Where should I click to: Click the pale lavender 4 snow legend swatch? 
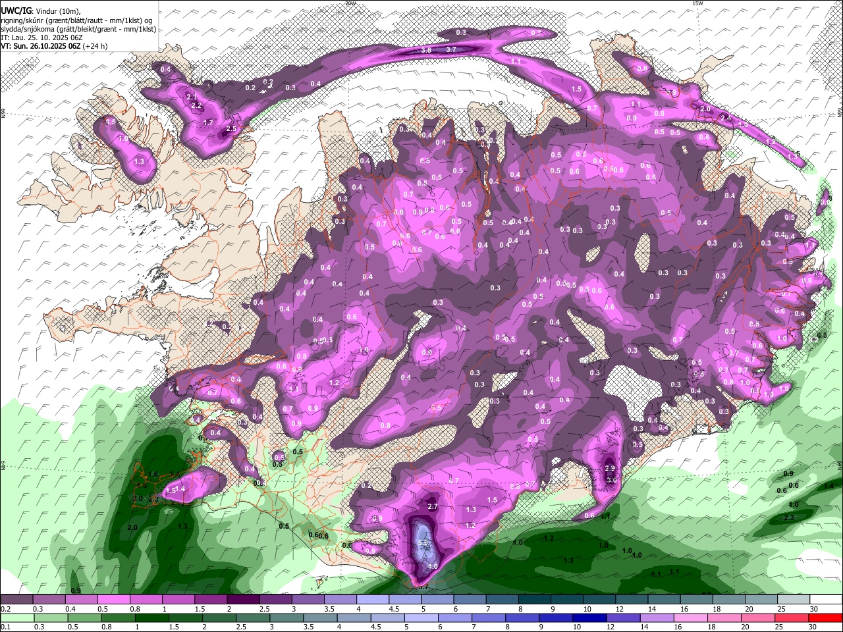pos(371,600)
